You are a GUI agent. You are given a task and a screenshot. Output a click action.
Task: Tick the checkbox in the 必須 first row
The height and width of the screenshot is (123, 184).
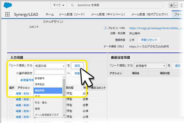(11, 93)
